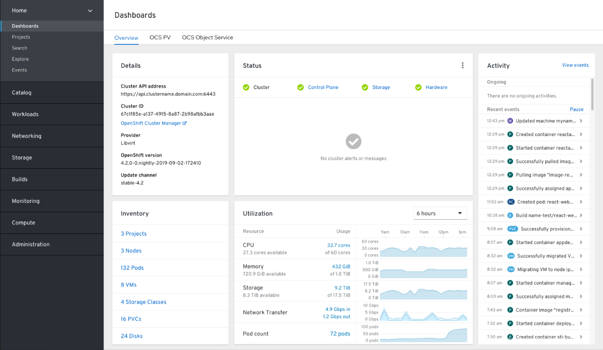Image resolution: width=603 pixels, height=350 pixels.
Task: Click the VM icon beside "Migrating VM to node"
Action: [511, 269]
